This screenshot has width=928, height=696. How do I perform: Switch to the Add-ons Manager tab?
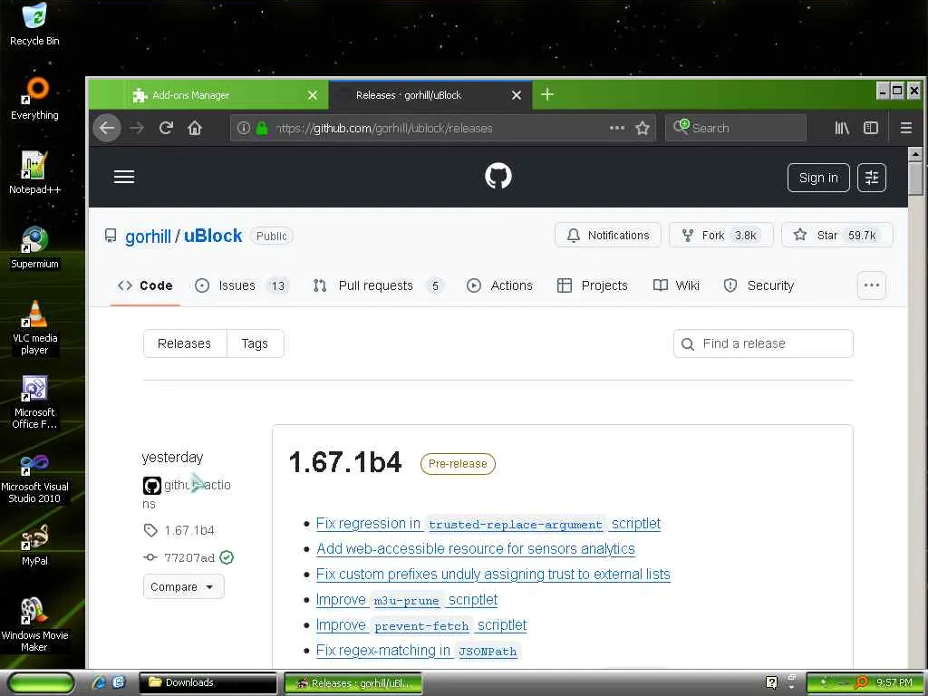208,94
